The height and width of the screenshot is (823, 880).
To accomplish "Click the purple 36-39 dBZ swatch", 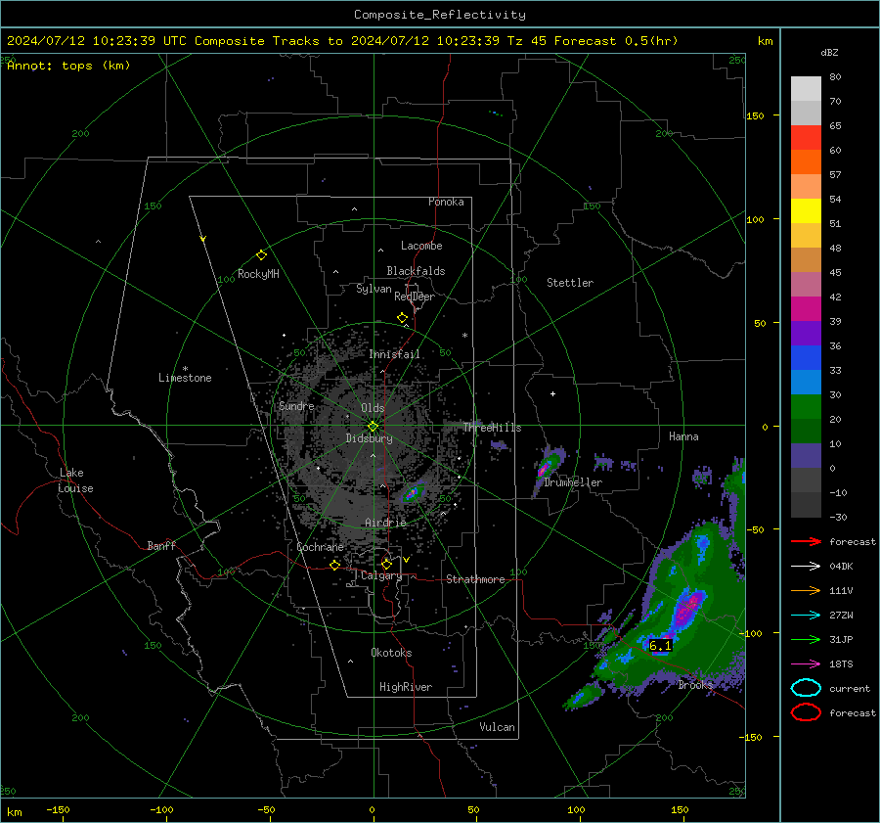I will click(x=806, y=334).
